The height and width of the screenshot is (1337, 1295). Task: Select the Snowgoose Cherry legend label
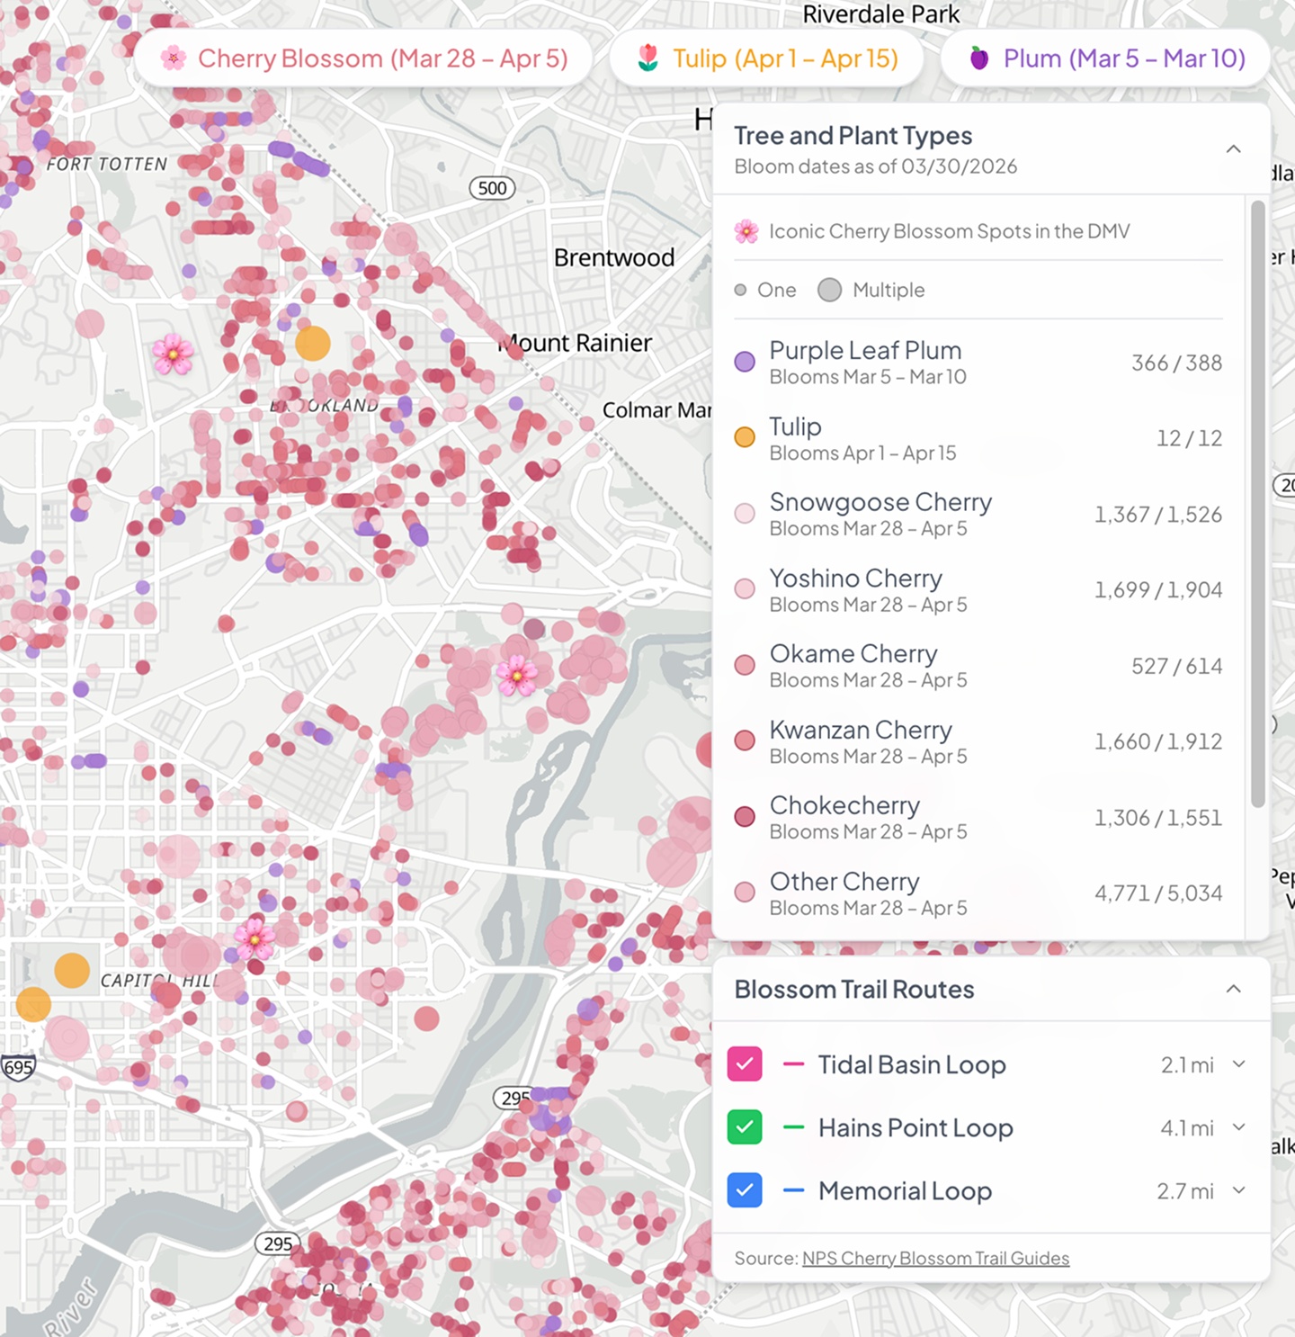coord(880,502)
